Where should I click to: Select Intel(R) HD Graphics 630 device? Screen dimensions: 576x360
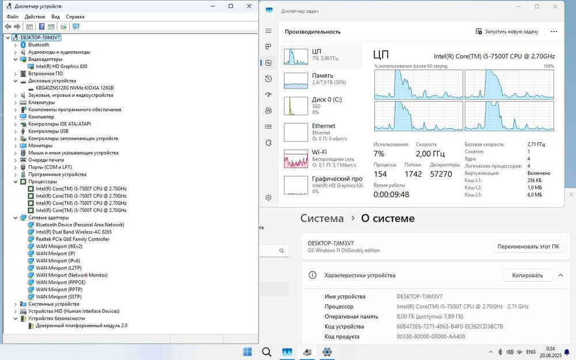62,66
